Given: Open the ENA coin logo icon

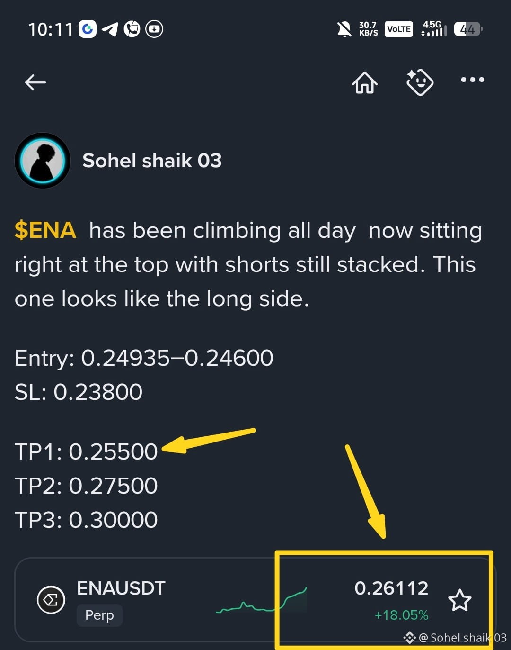Looking at the screenshot, I should coord(51,600).
